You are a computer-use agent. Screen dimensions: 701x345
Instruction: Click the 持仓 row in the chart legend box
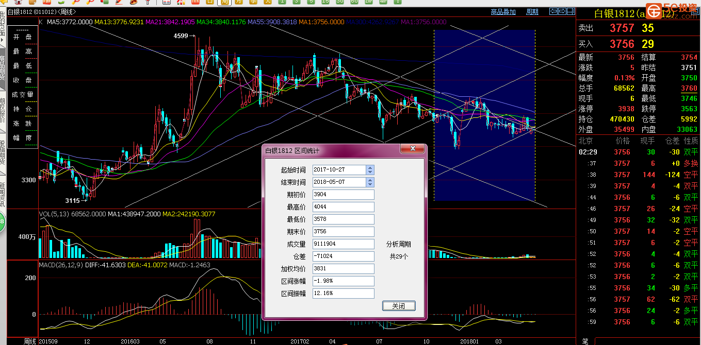click(x=22, y=109)
